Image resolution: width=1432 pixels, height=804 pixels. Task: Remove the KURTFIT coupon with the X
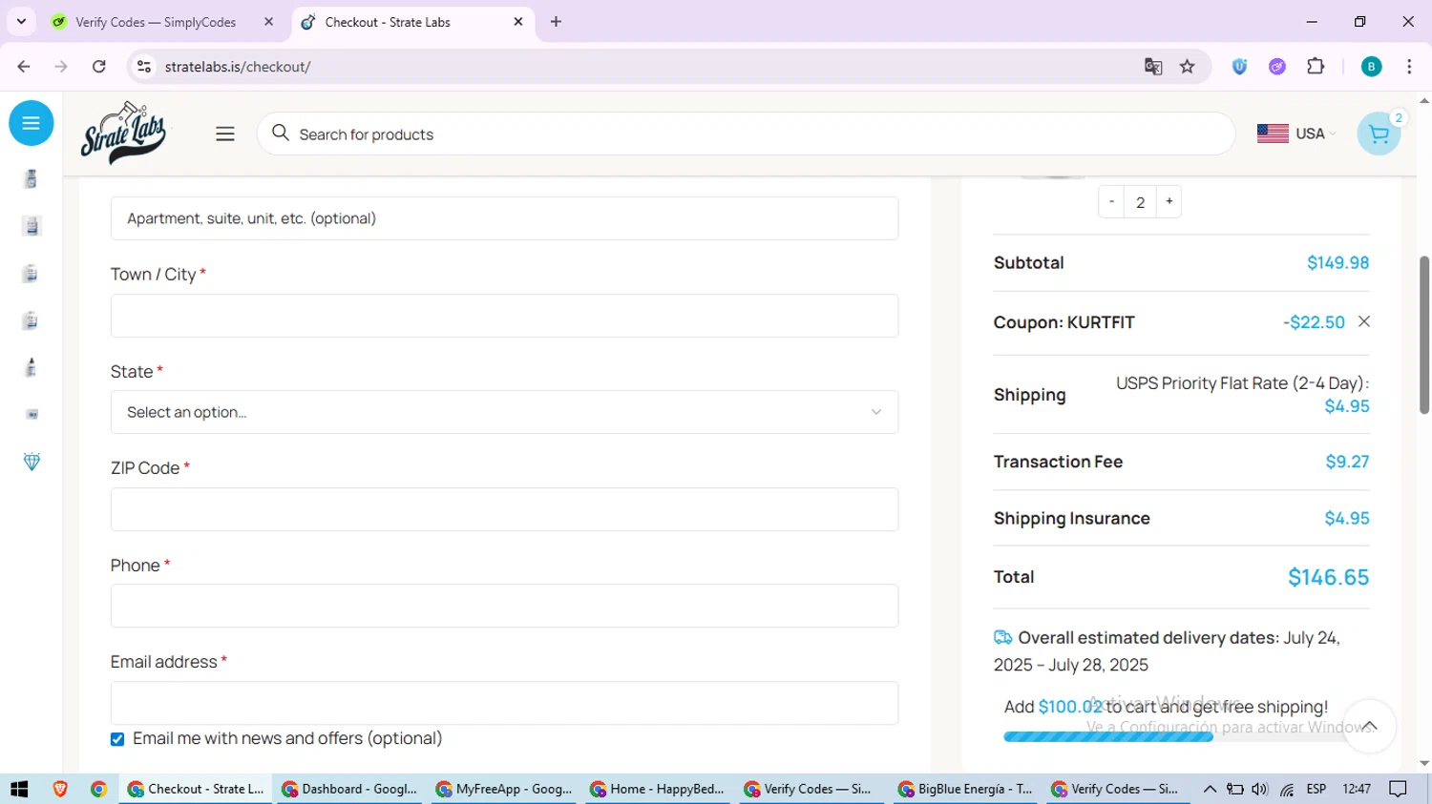tap(1364, 321)
